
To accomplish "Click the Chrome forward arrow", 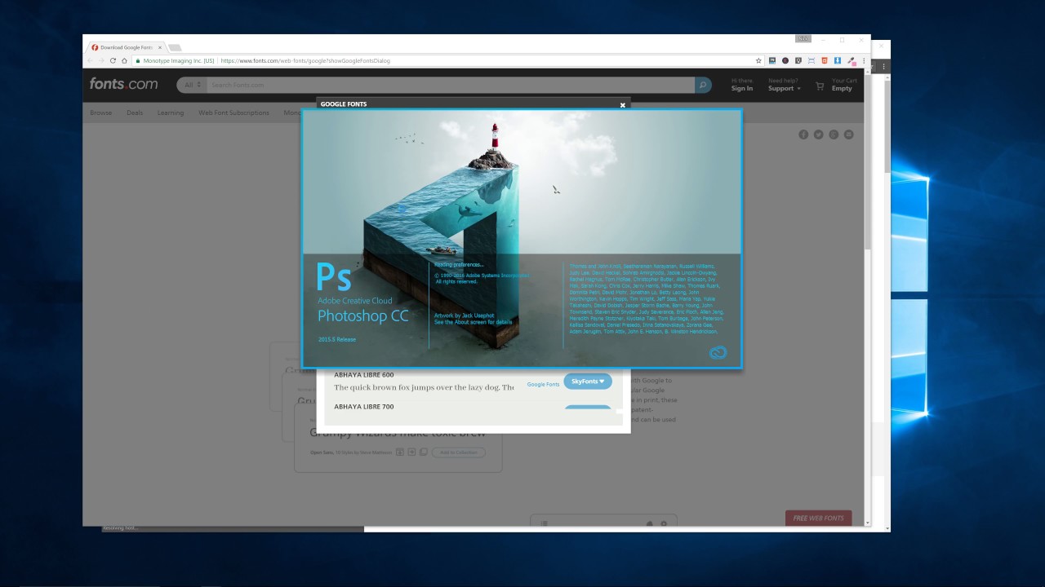I will [x=101, y=60].
